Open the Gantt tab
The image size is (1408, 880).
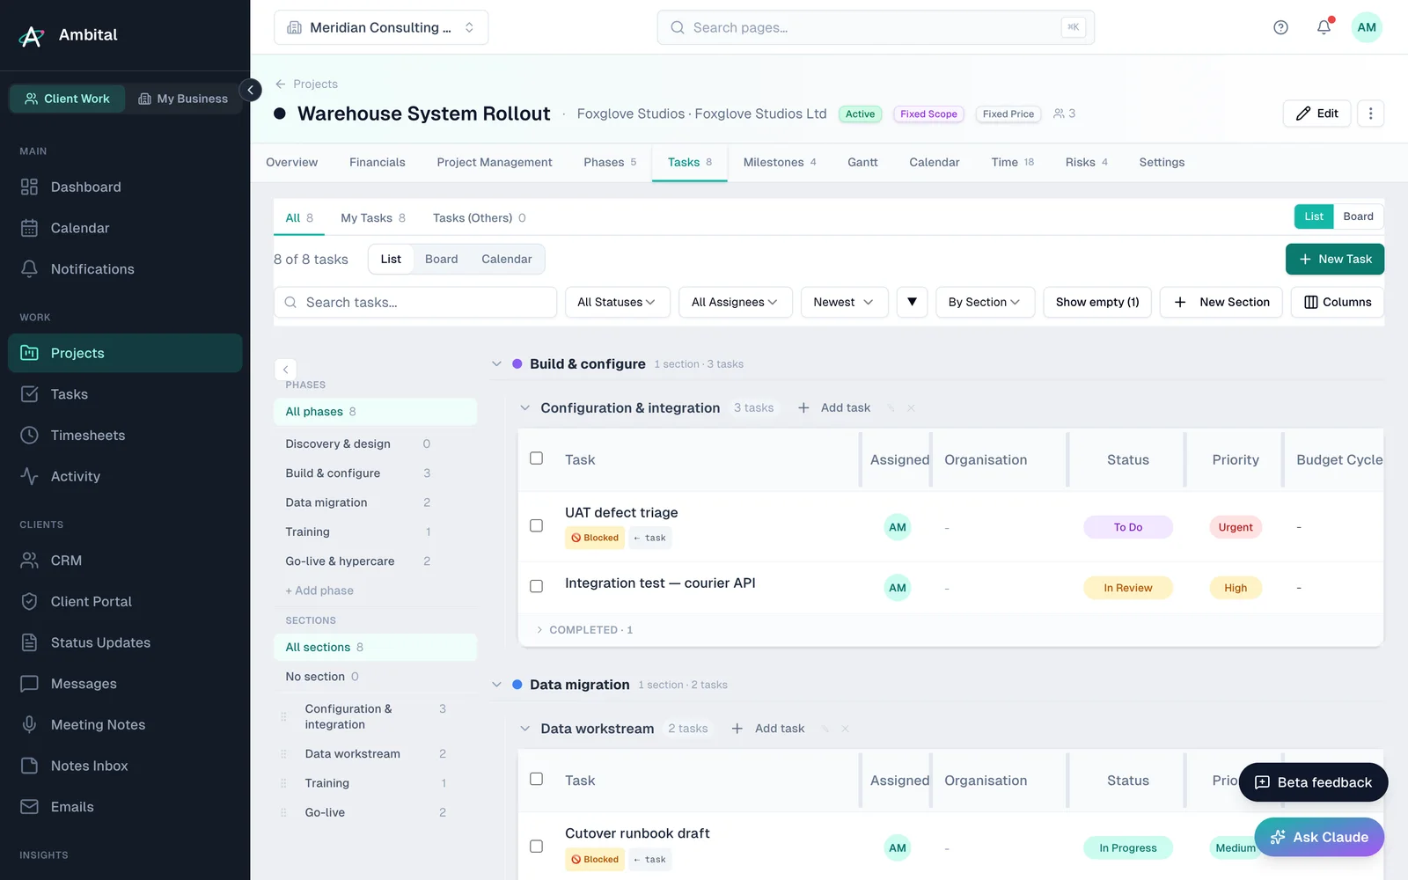point(862,162)
